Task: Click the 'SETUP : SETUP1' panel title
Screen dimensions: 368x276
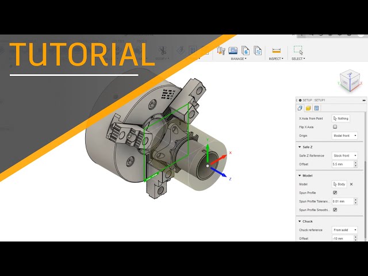Action: [314, 100]
